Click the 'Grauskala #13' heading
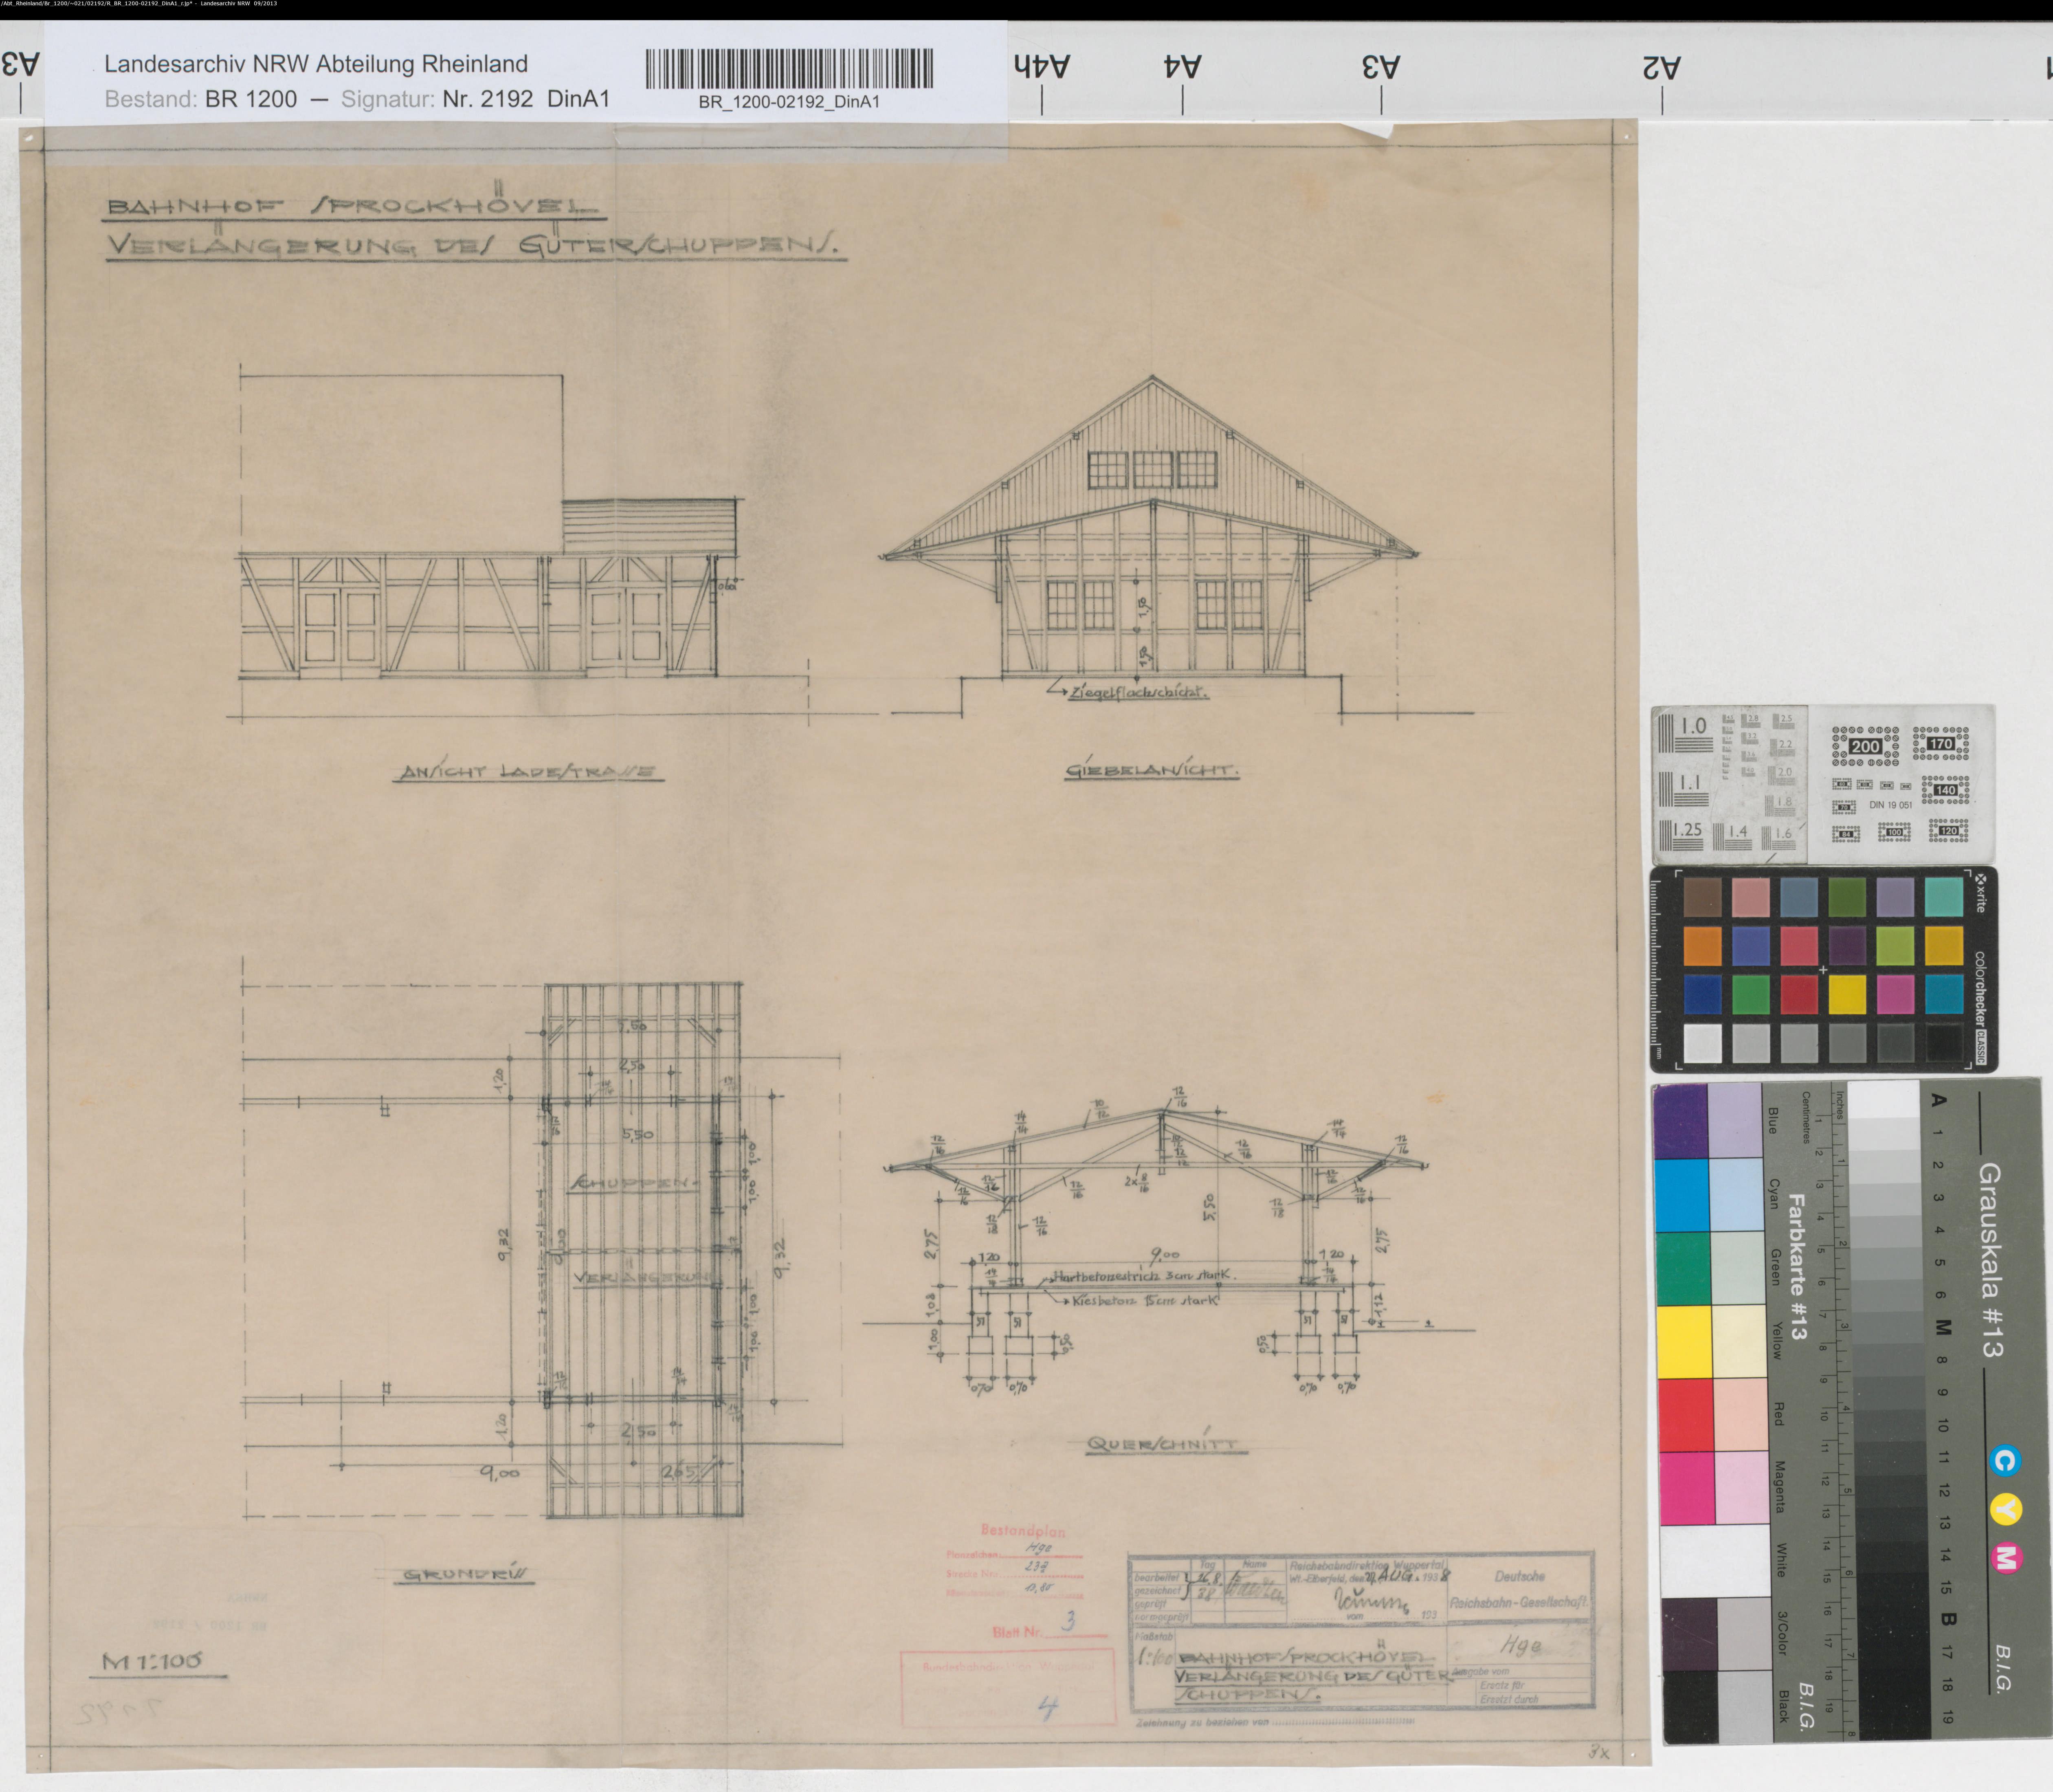Image resolution: width=2053 pixels, height=1792 pixels. pyautogui.click(x=1990, y=1259)
